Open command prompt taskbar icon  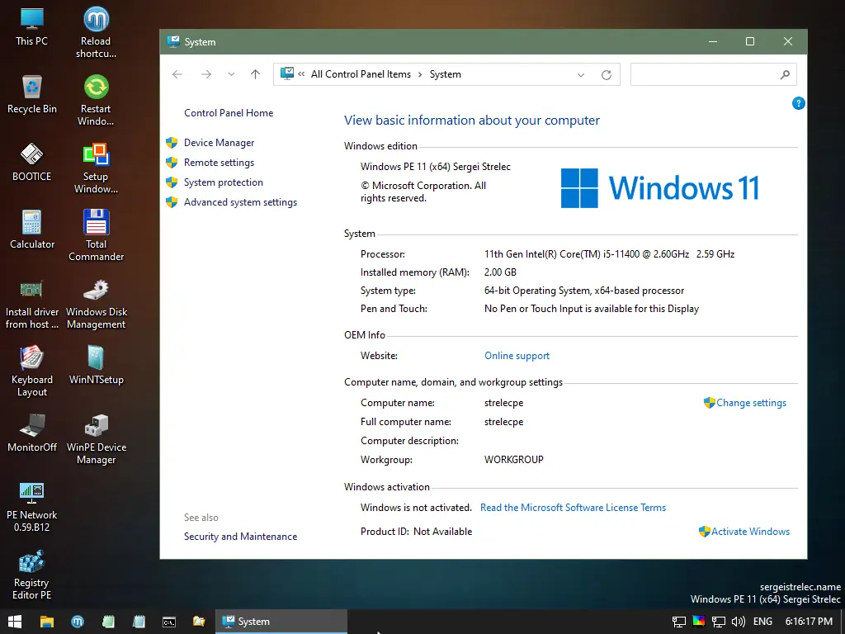(x=169, y=622)
